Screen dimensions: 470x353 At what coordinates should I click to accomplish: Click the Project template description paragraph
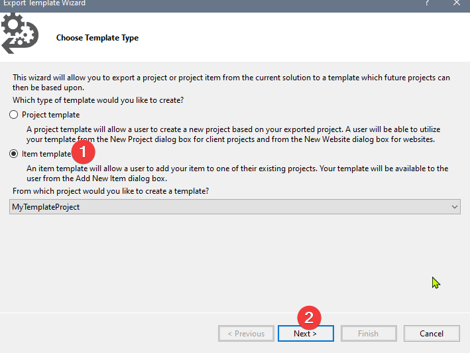[x=233, y=134]
